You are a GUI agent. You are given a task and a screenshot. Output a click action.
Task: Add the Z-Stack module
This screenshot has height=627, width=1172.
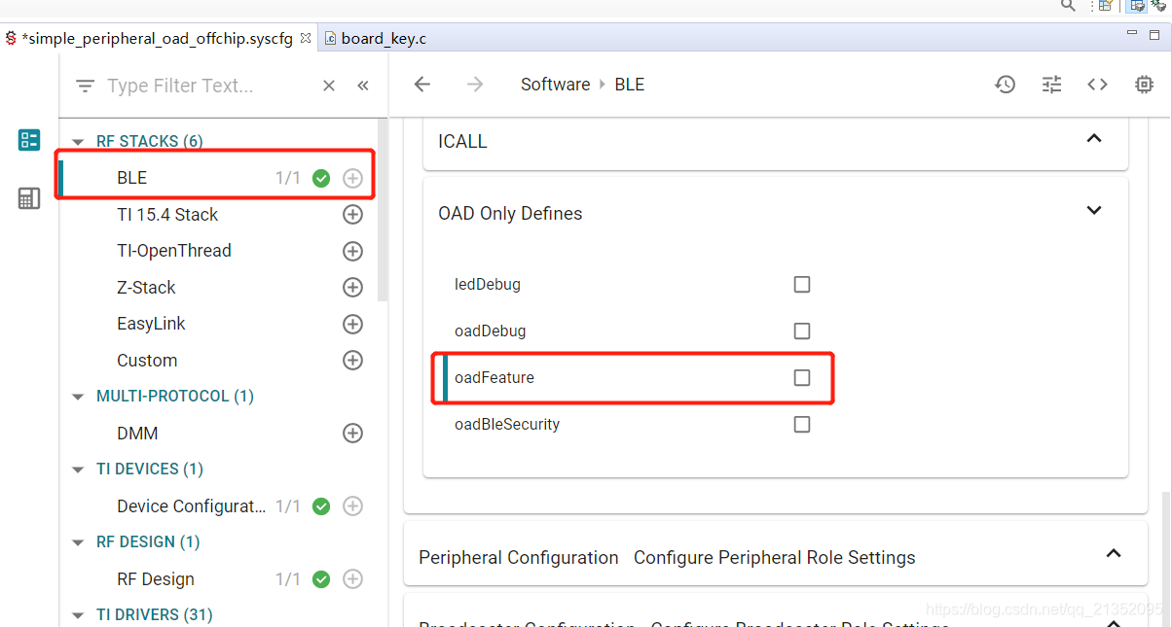coord(352,288)
